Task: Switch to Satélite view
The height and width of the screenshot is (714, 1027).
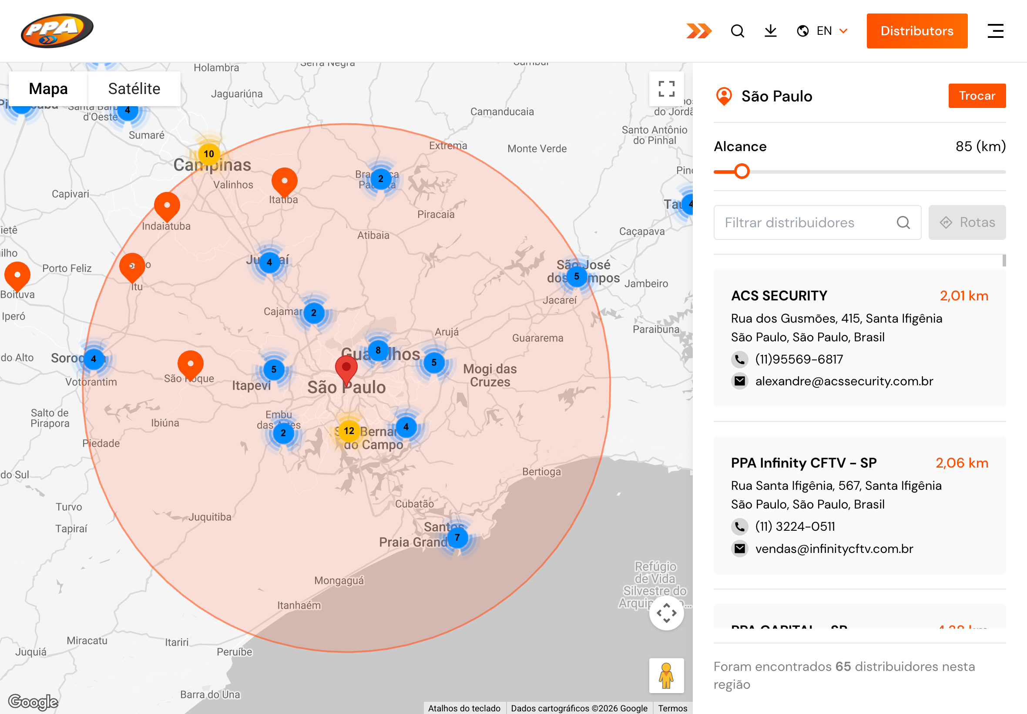Action: 134,88
